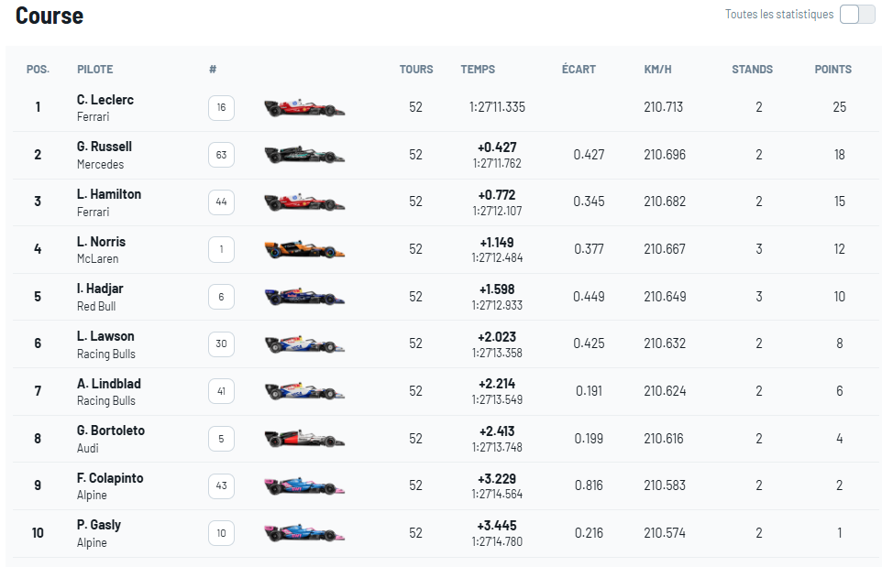This screenshot has width=882, height=567.
Task: Click Hadjar's Red Bull car image
Action: point(304,296)
